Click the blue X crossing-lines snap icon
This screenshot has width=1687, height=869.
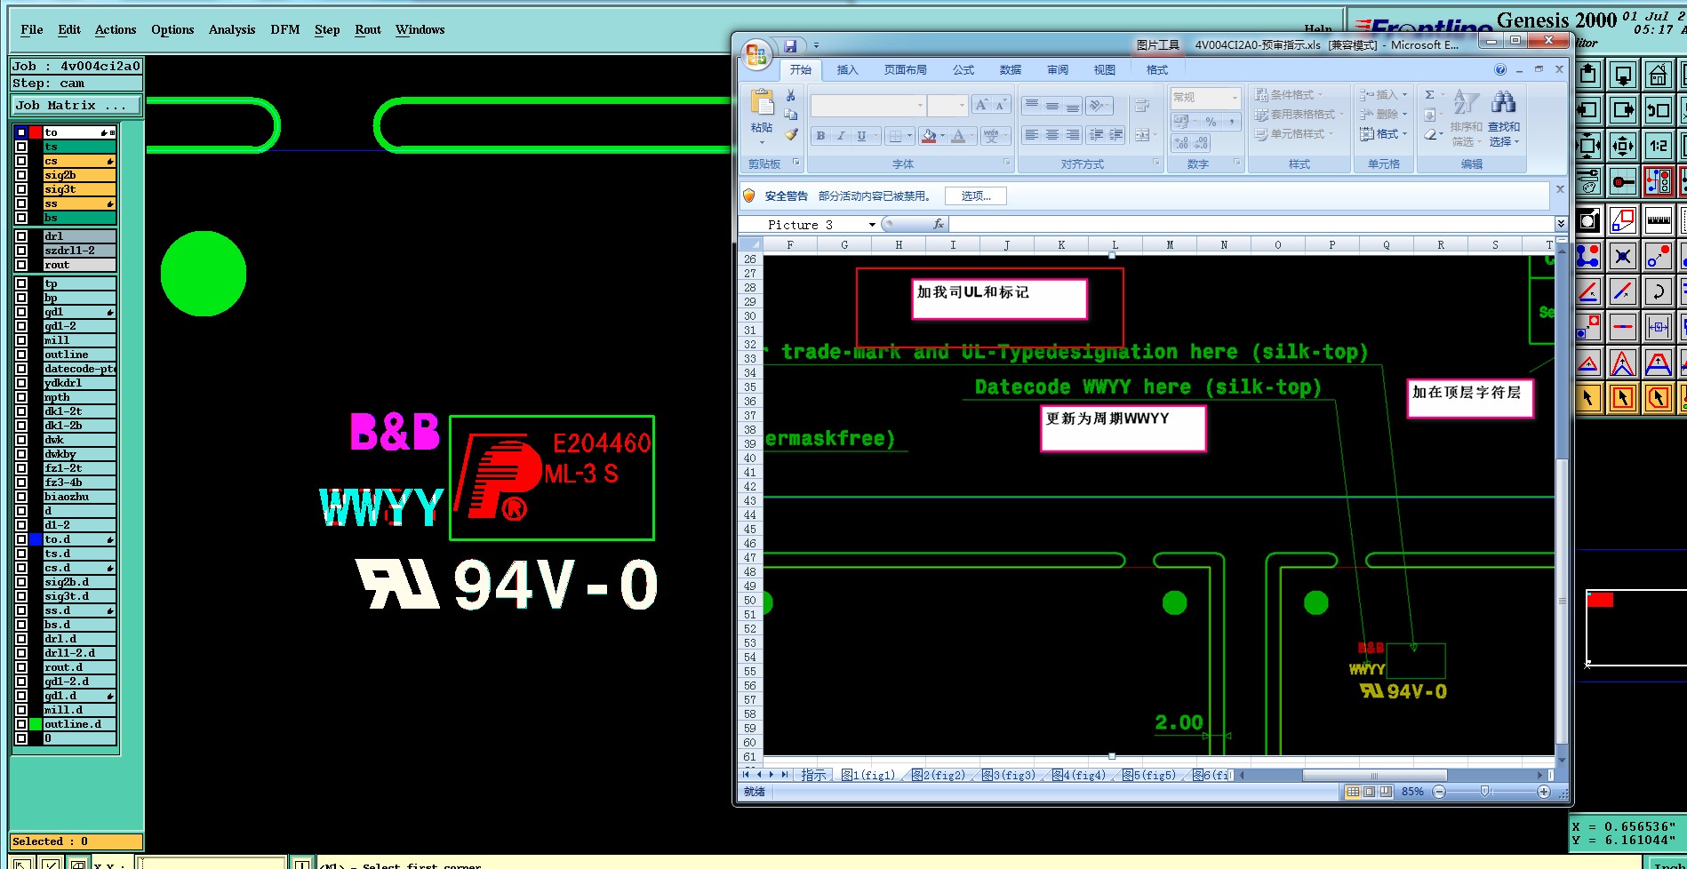pyautogui.click(x=1623, y=256)
